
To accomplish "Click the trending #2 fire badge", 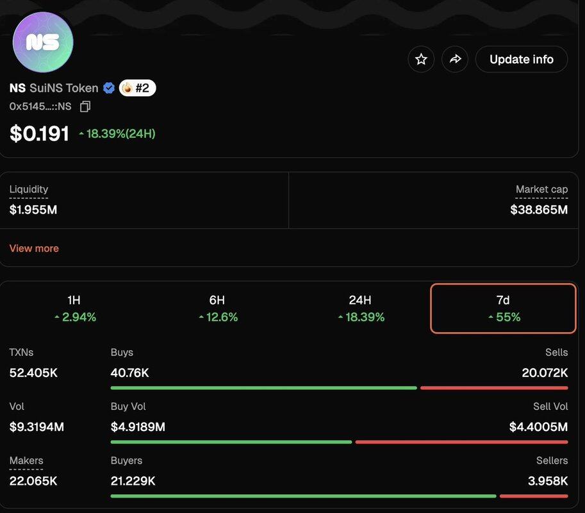I will pos(137,88).
